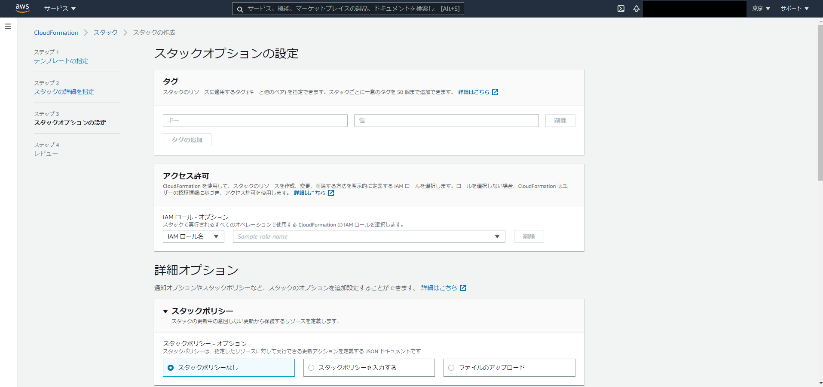Click the tag キー input field
The image size is (823, 387).
pyautogui.click(x=255, y=121)
